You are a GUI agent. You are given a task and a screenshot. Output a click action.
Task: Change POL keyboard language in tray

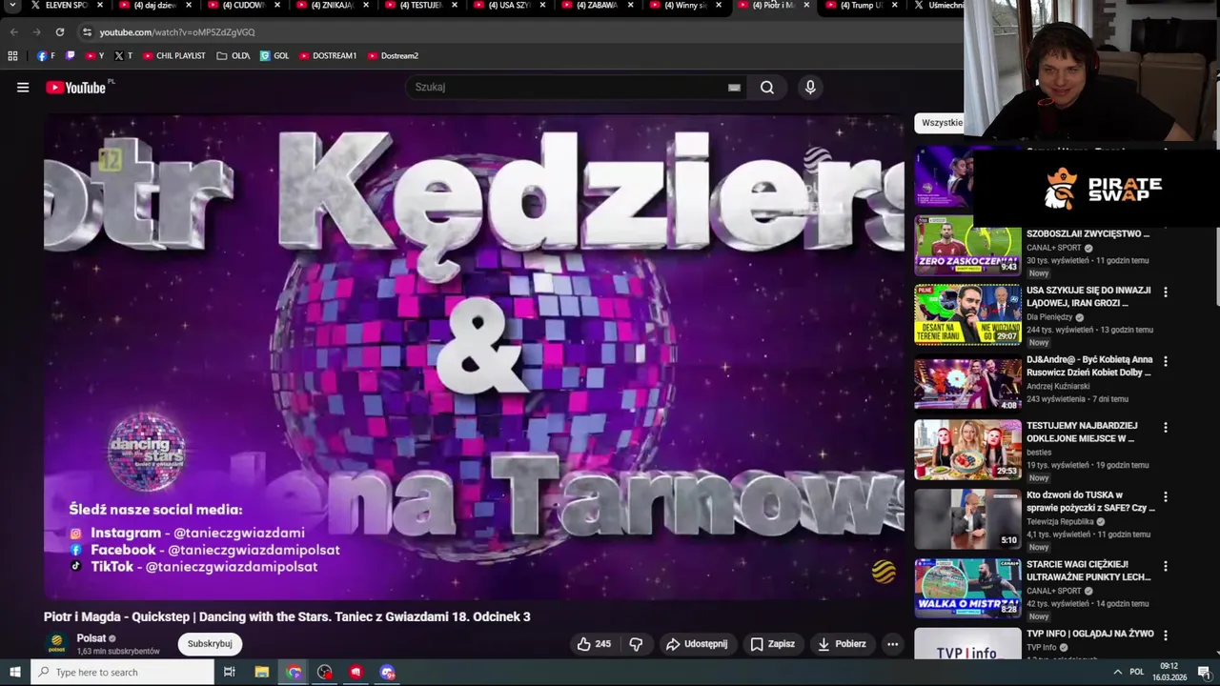[x=1136, y=672]
